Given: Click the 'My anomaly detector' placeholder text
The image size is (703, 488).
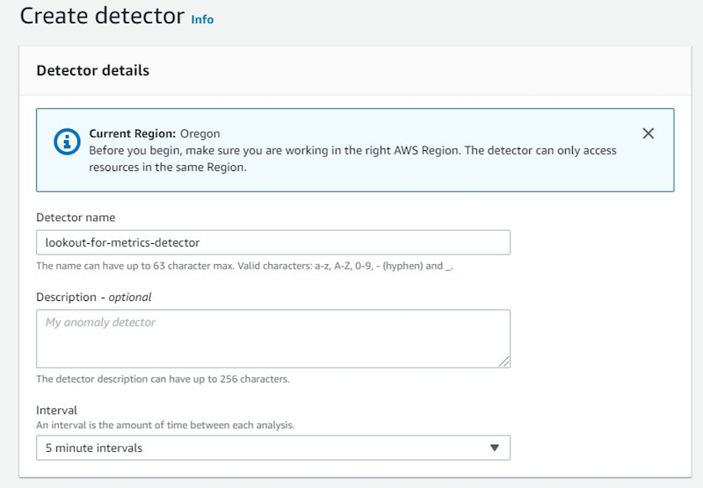Looking at the screenshot, I should [100, 322].
